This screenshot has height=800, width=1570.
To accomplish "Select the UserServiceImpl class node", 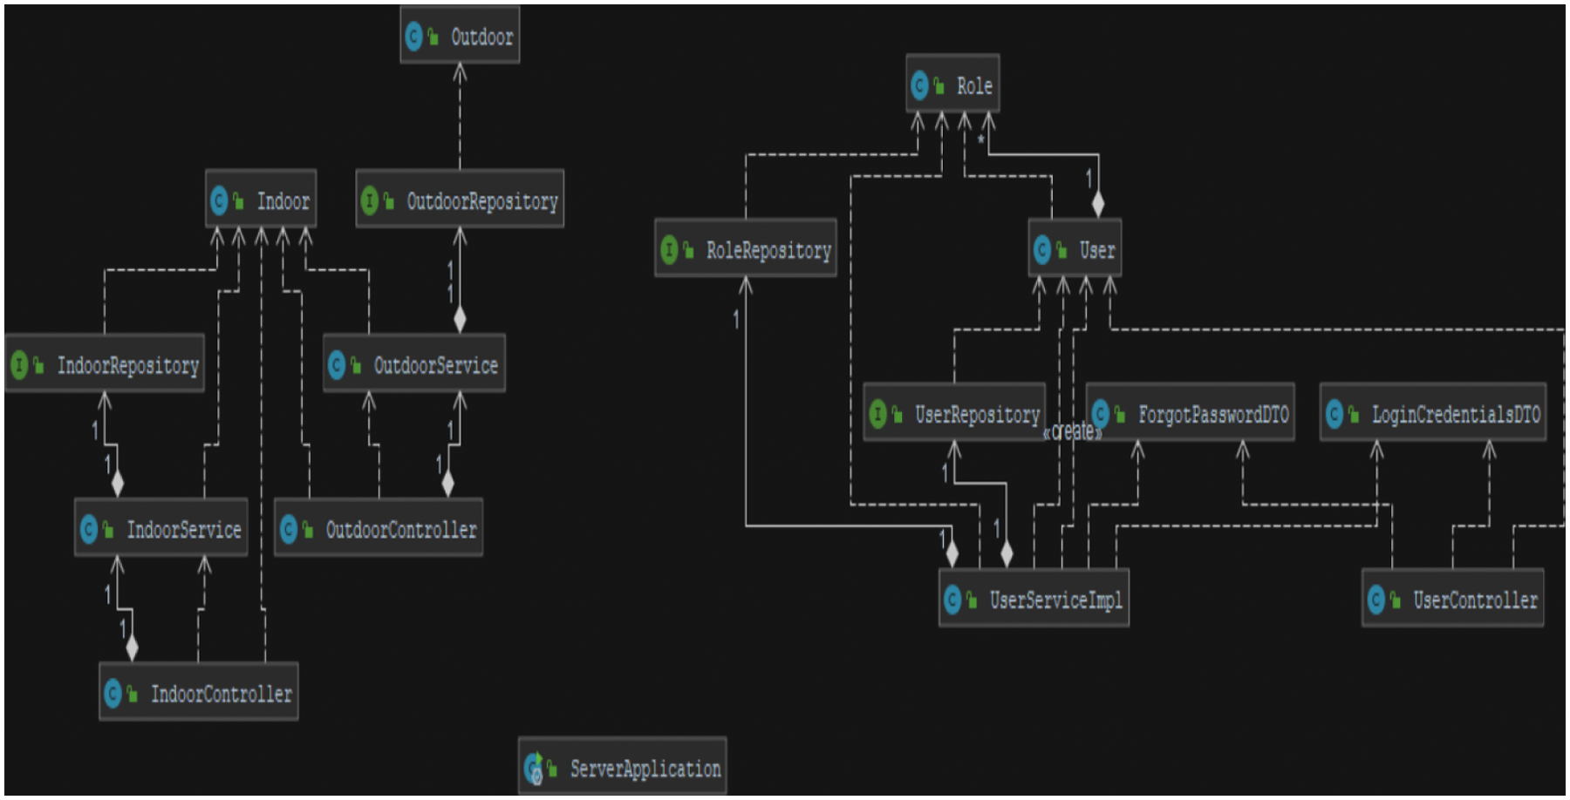I will [x=1034, y=600].
